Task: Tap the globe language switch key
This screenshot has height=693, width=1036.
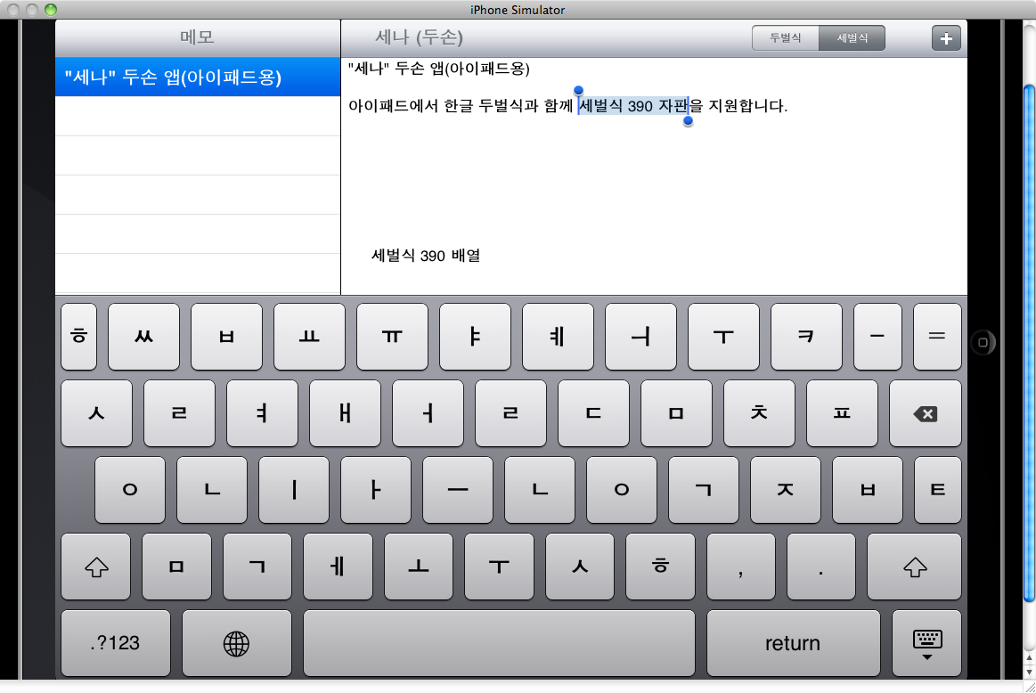Action: [236, 643]
